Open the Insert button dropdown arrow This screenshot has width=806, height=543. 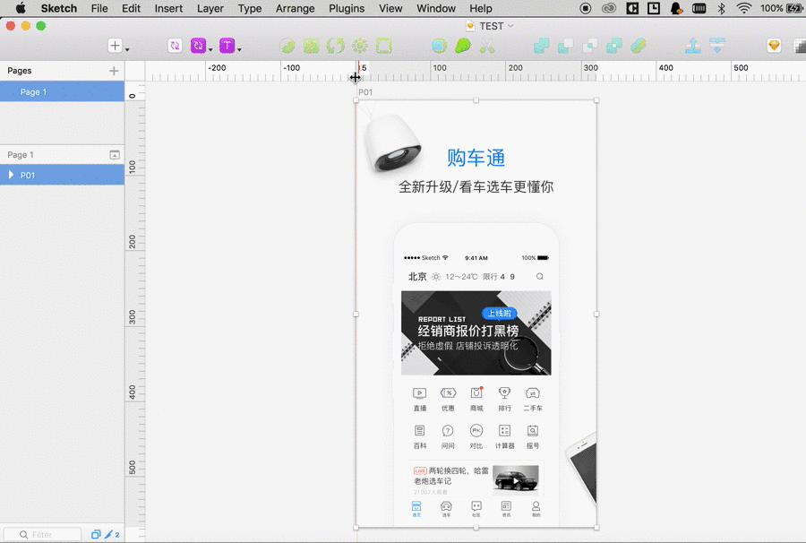(127, 49)
